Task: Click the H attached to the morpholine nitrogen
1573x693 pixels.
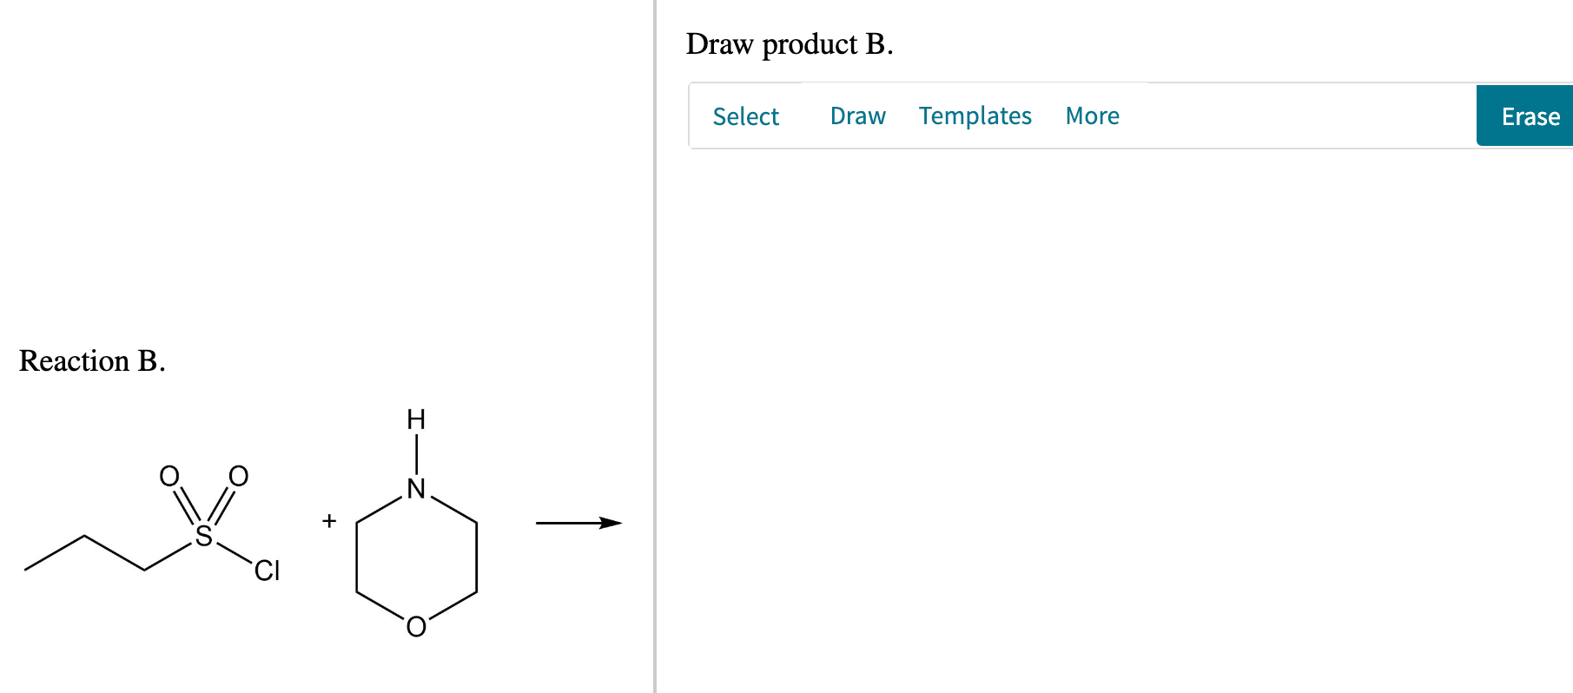Action: click(416, 419)
